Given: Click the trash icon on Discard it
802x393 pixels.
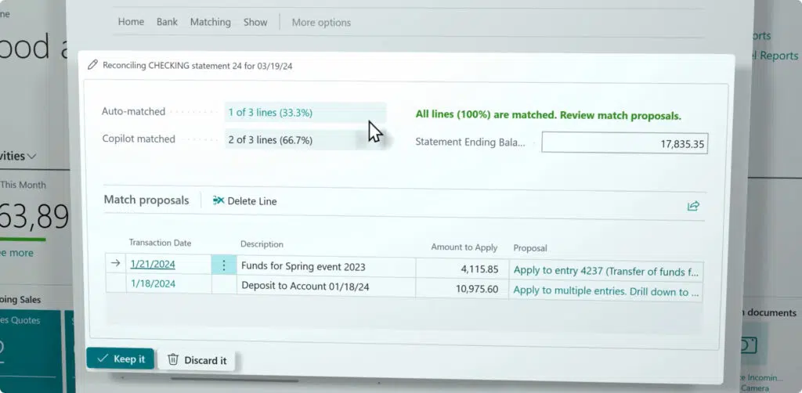Looking at the screenshot, I should (x=173, y=360).
